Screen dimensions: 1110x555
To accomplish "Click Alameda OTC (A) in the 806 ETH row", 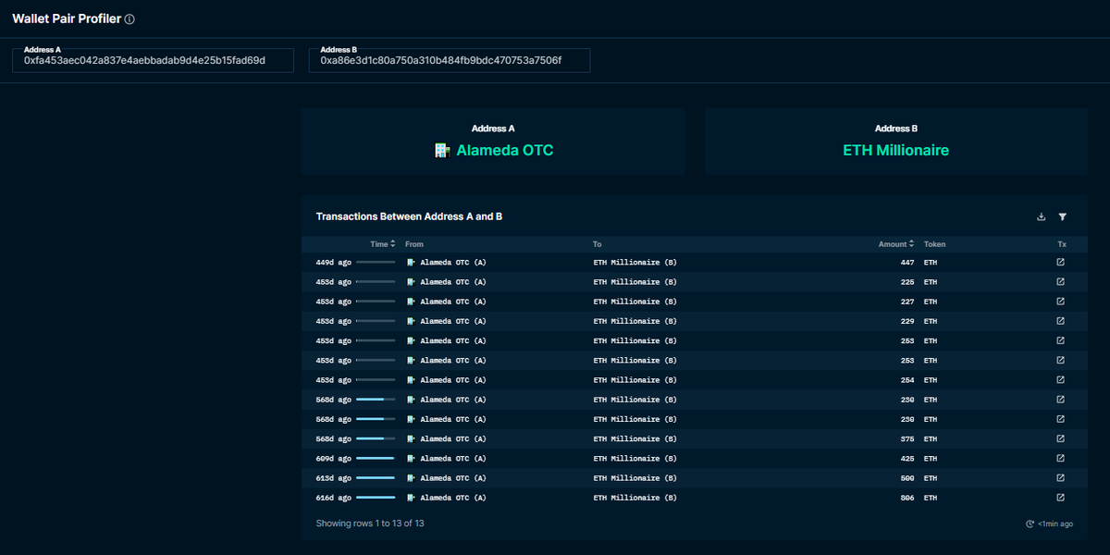I will [453, 498].
